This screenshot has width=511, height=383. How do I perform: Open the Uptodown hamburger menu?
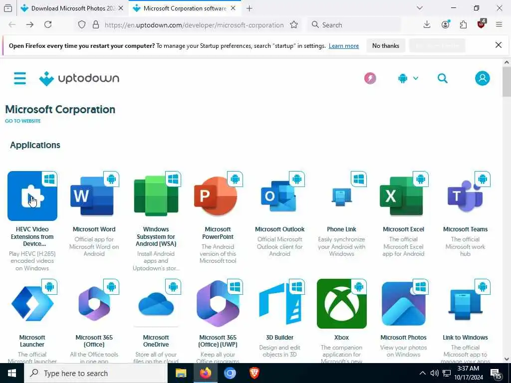[x=20, y=78]
